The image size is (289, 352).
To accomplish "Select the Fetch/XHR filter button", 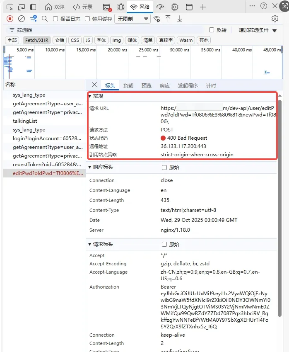I will point(37,40).
